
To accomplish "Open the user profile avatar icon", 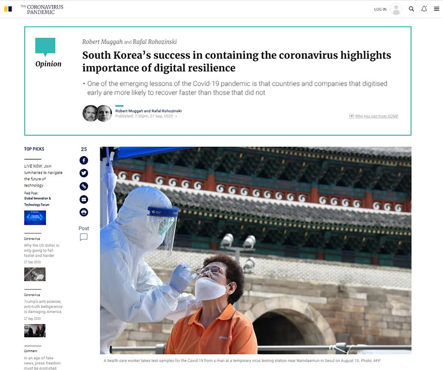I will (396, 9).
